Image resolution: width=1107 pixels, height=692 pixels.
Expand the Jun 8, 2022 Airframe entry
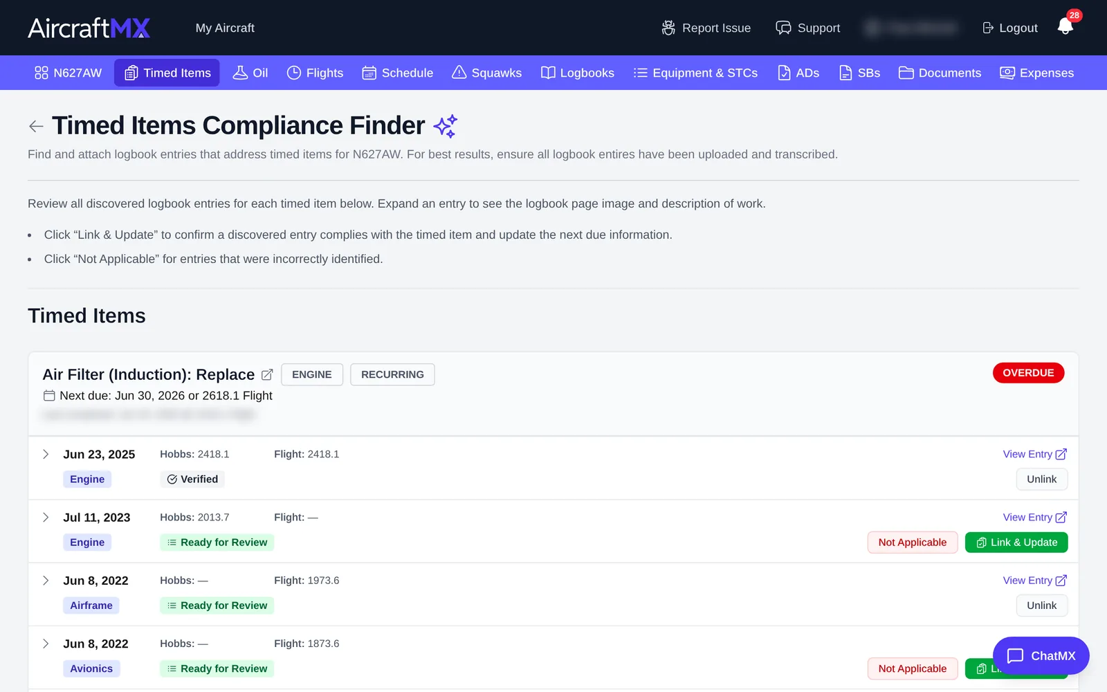tap(46, 580)
